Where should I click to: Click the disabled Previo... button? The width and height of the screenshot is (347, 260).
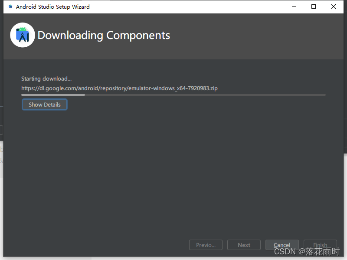point(206,245)
